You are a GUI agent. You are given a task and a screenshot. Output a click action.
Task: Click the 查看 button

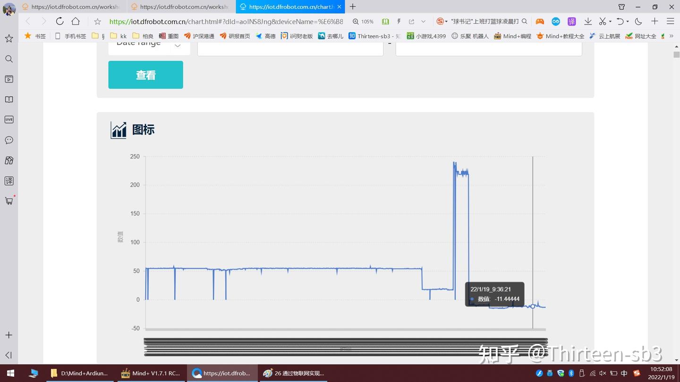pyautogui.click(x=145, y=75)
